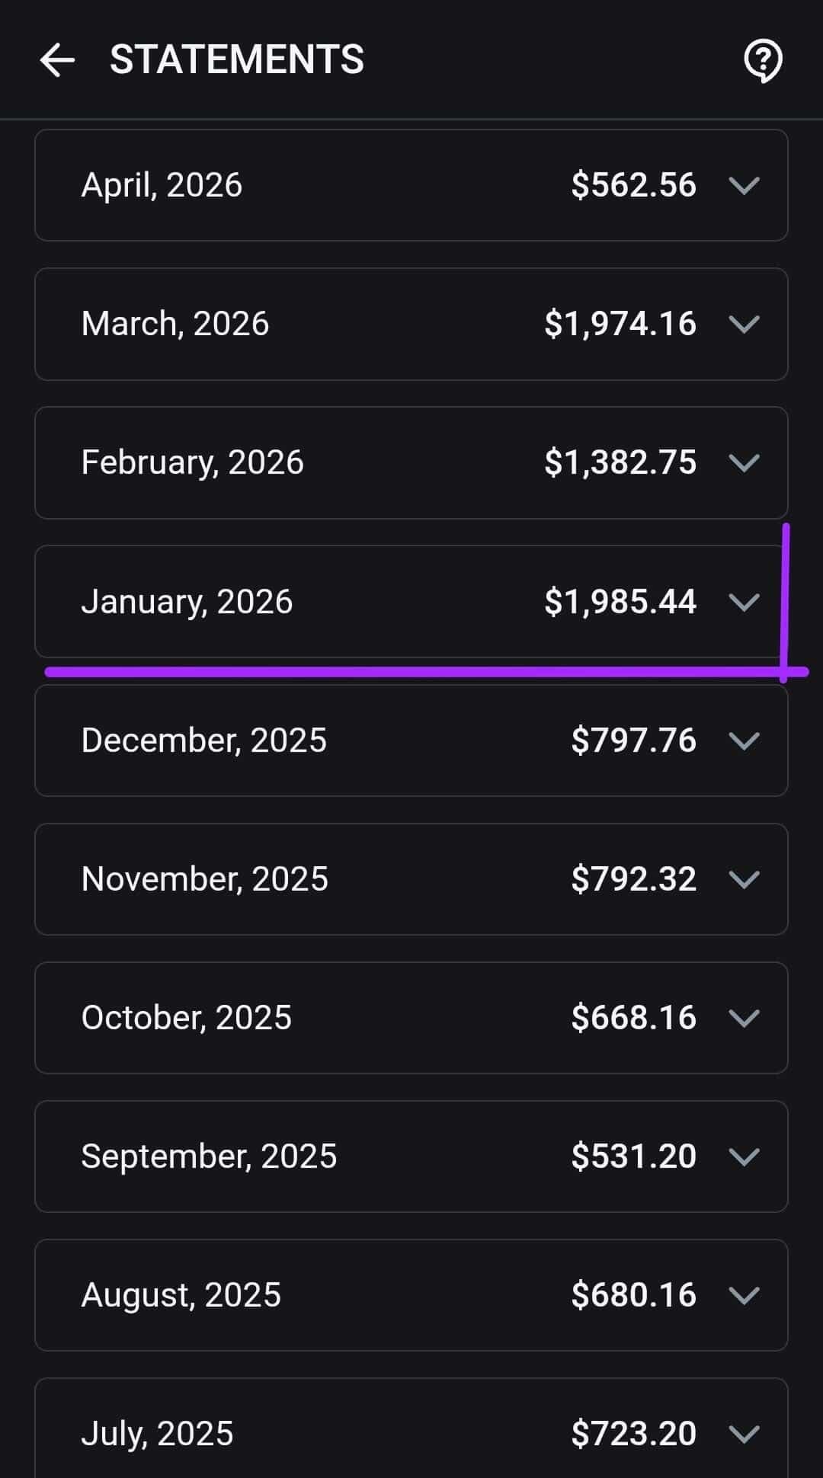Expand the December, 2025 statement chevron
Screen dimensions: 823x1478
[744, 741]
